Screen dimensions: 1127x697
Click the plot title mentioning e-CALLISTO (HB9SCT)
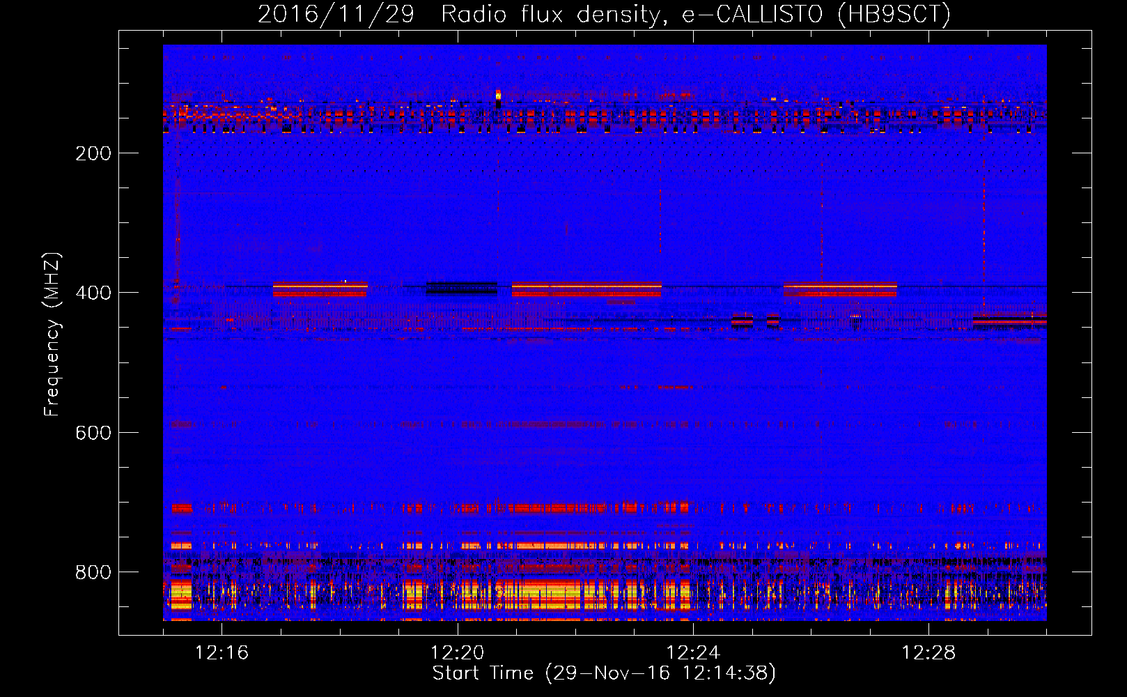pos(604,14)
